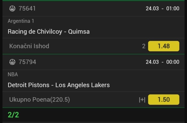Click event code 75794

(27, 62)
